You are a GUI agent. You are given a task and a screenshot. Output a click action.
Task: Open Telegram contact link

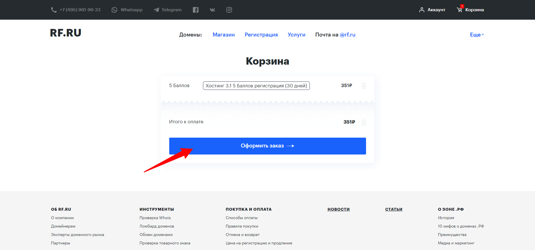point(168,10)
